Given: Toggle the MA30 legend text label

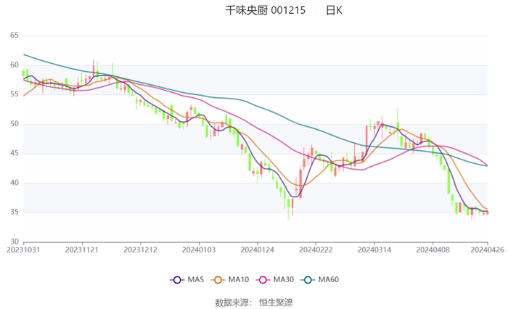Looking at the screenshot, I should pyautogui.click(x=284, y=280).
